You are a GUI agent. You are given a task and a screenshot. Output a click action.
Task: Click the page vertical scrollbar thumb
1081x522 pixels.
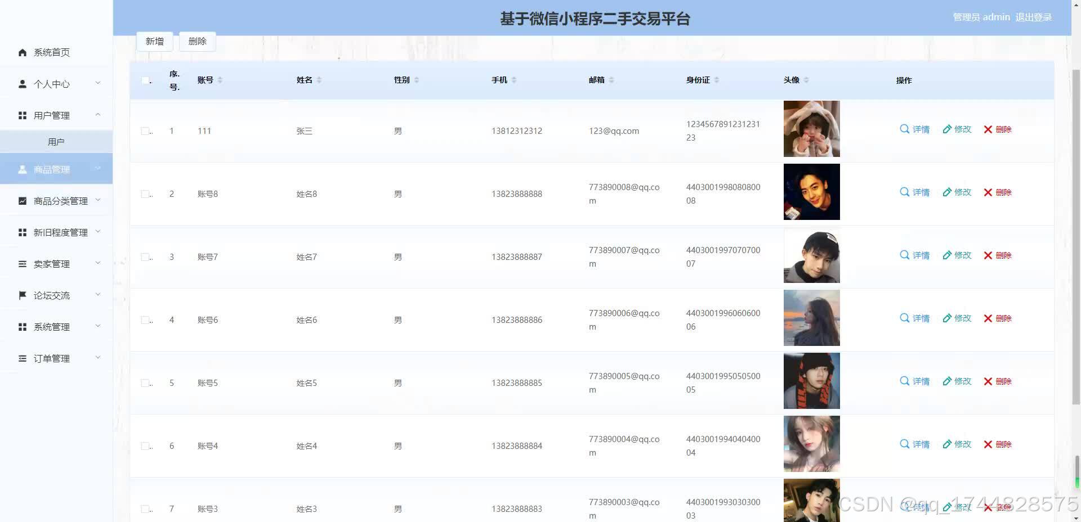(x=1076, y=236)
